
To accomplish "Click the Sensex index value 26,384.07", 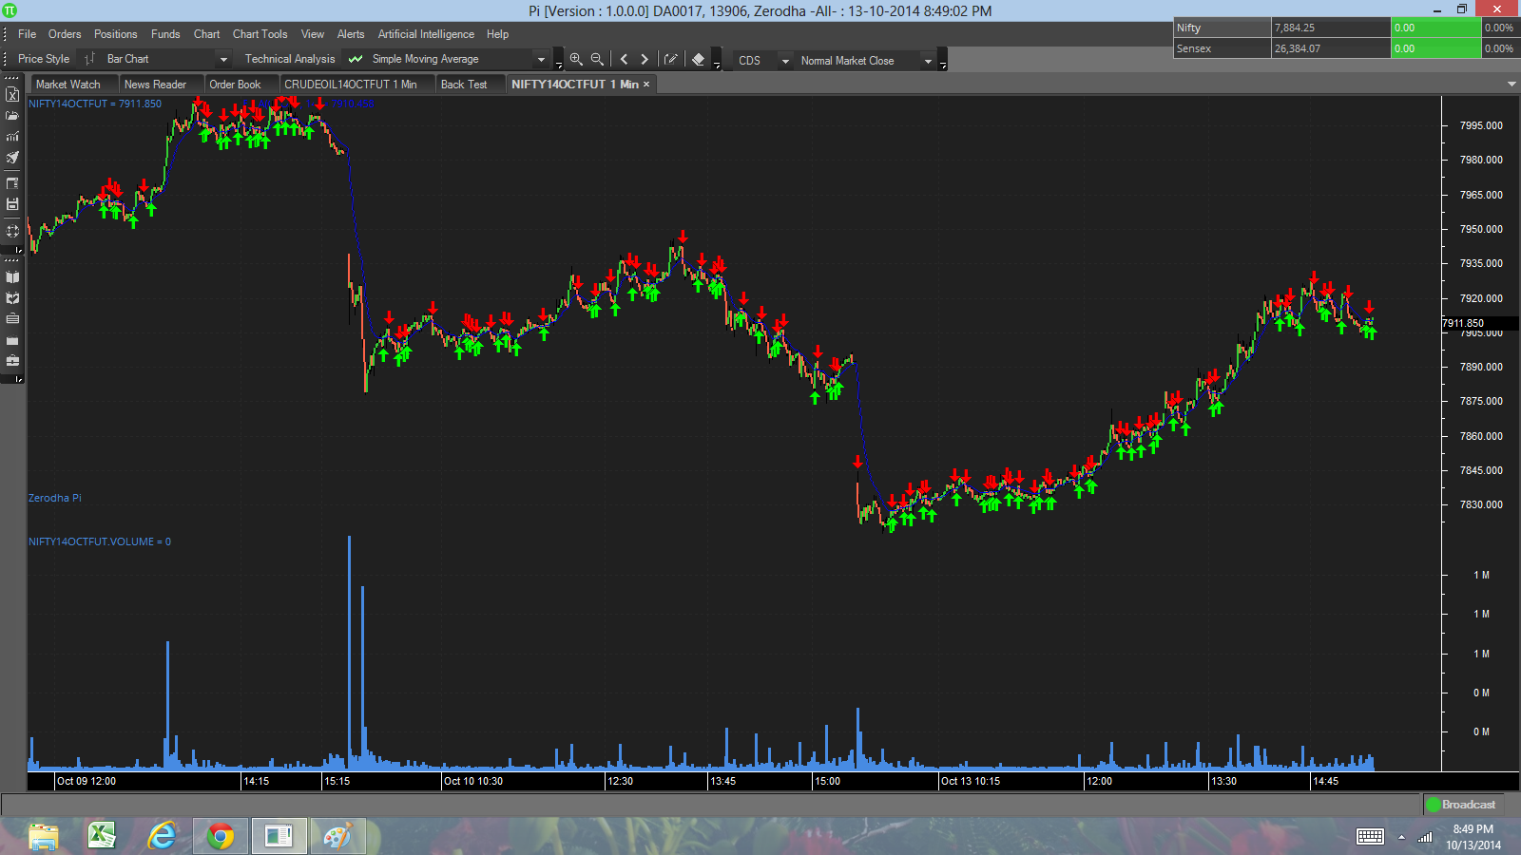I will 1331,48.
